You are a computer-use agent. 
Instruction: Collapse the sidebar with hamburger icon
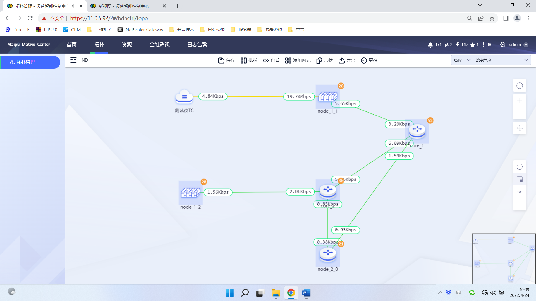[73, 60]
